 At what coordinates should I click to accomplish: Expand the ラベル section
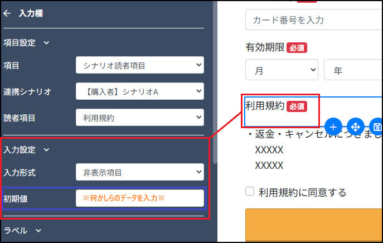[x=38, y=230]
